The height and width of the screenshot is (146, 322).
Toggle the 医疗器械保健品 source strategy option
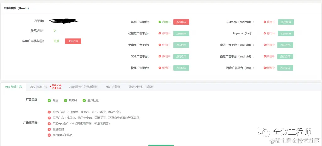pos(49,135)
